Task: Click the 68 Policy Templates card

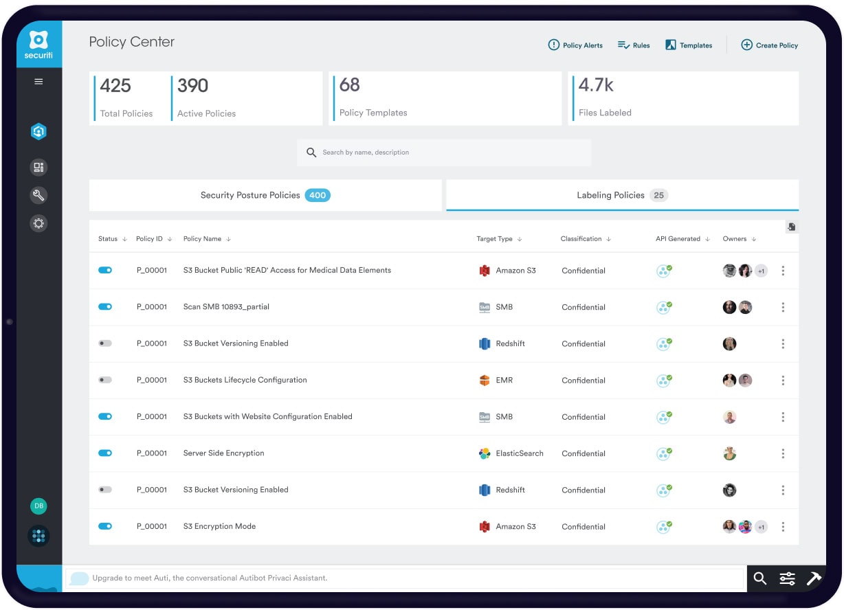Action: point(445,98)
